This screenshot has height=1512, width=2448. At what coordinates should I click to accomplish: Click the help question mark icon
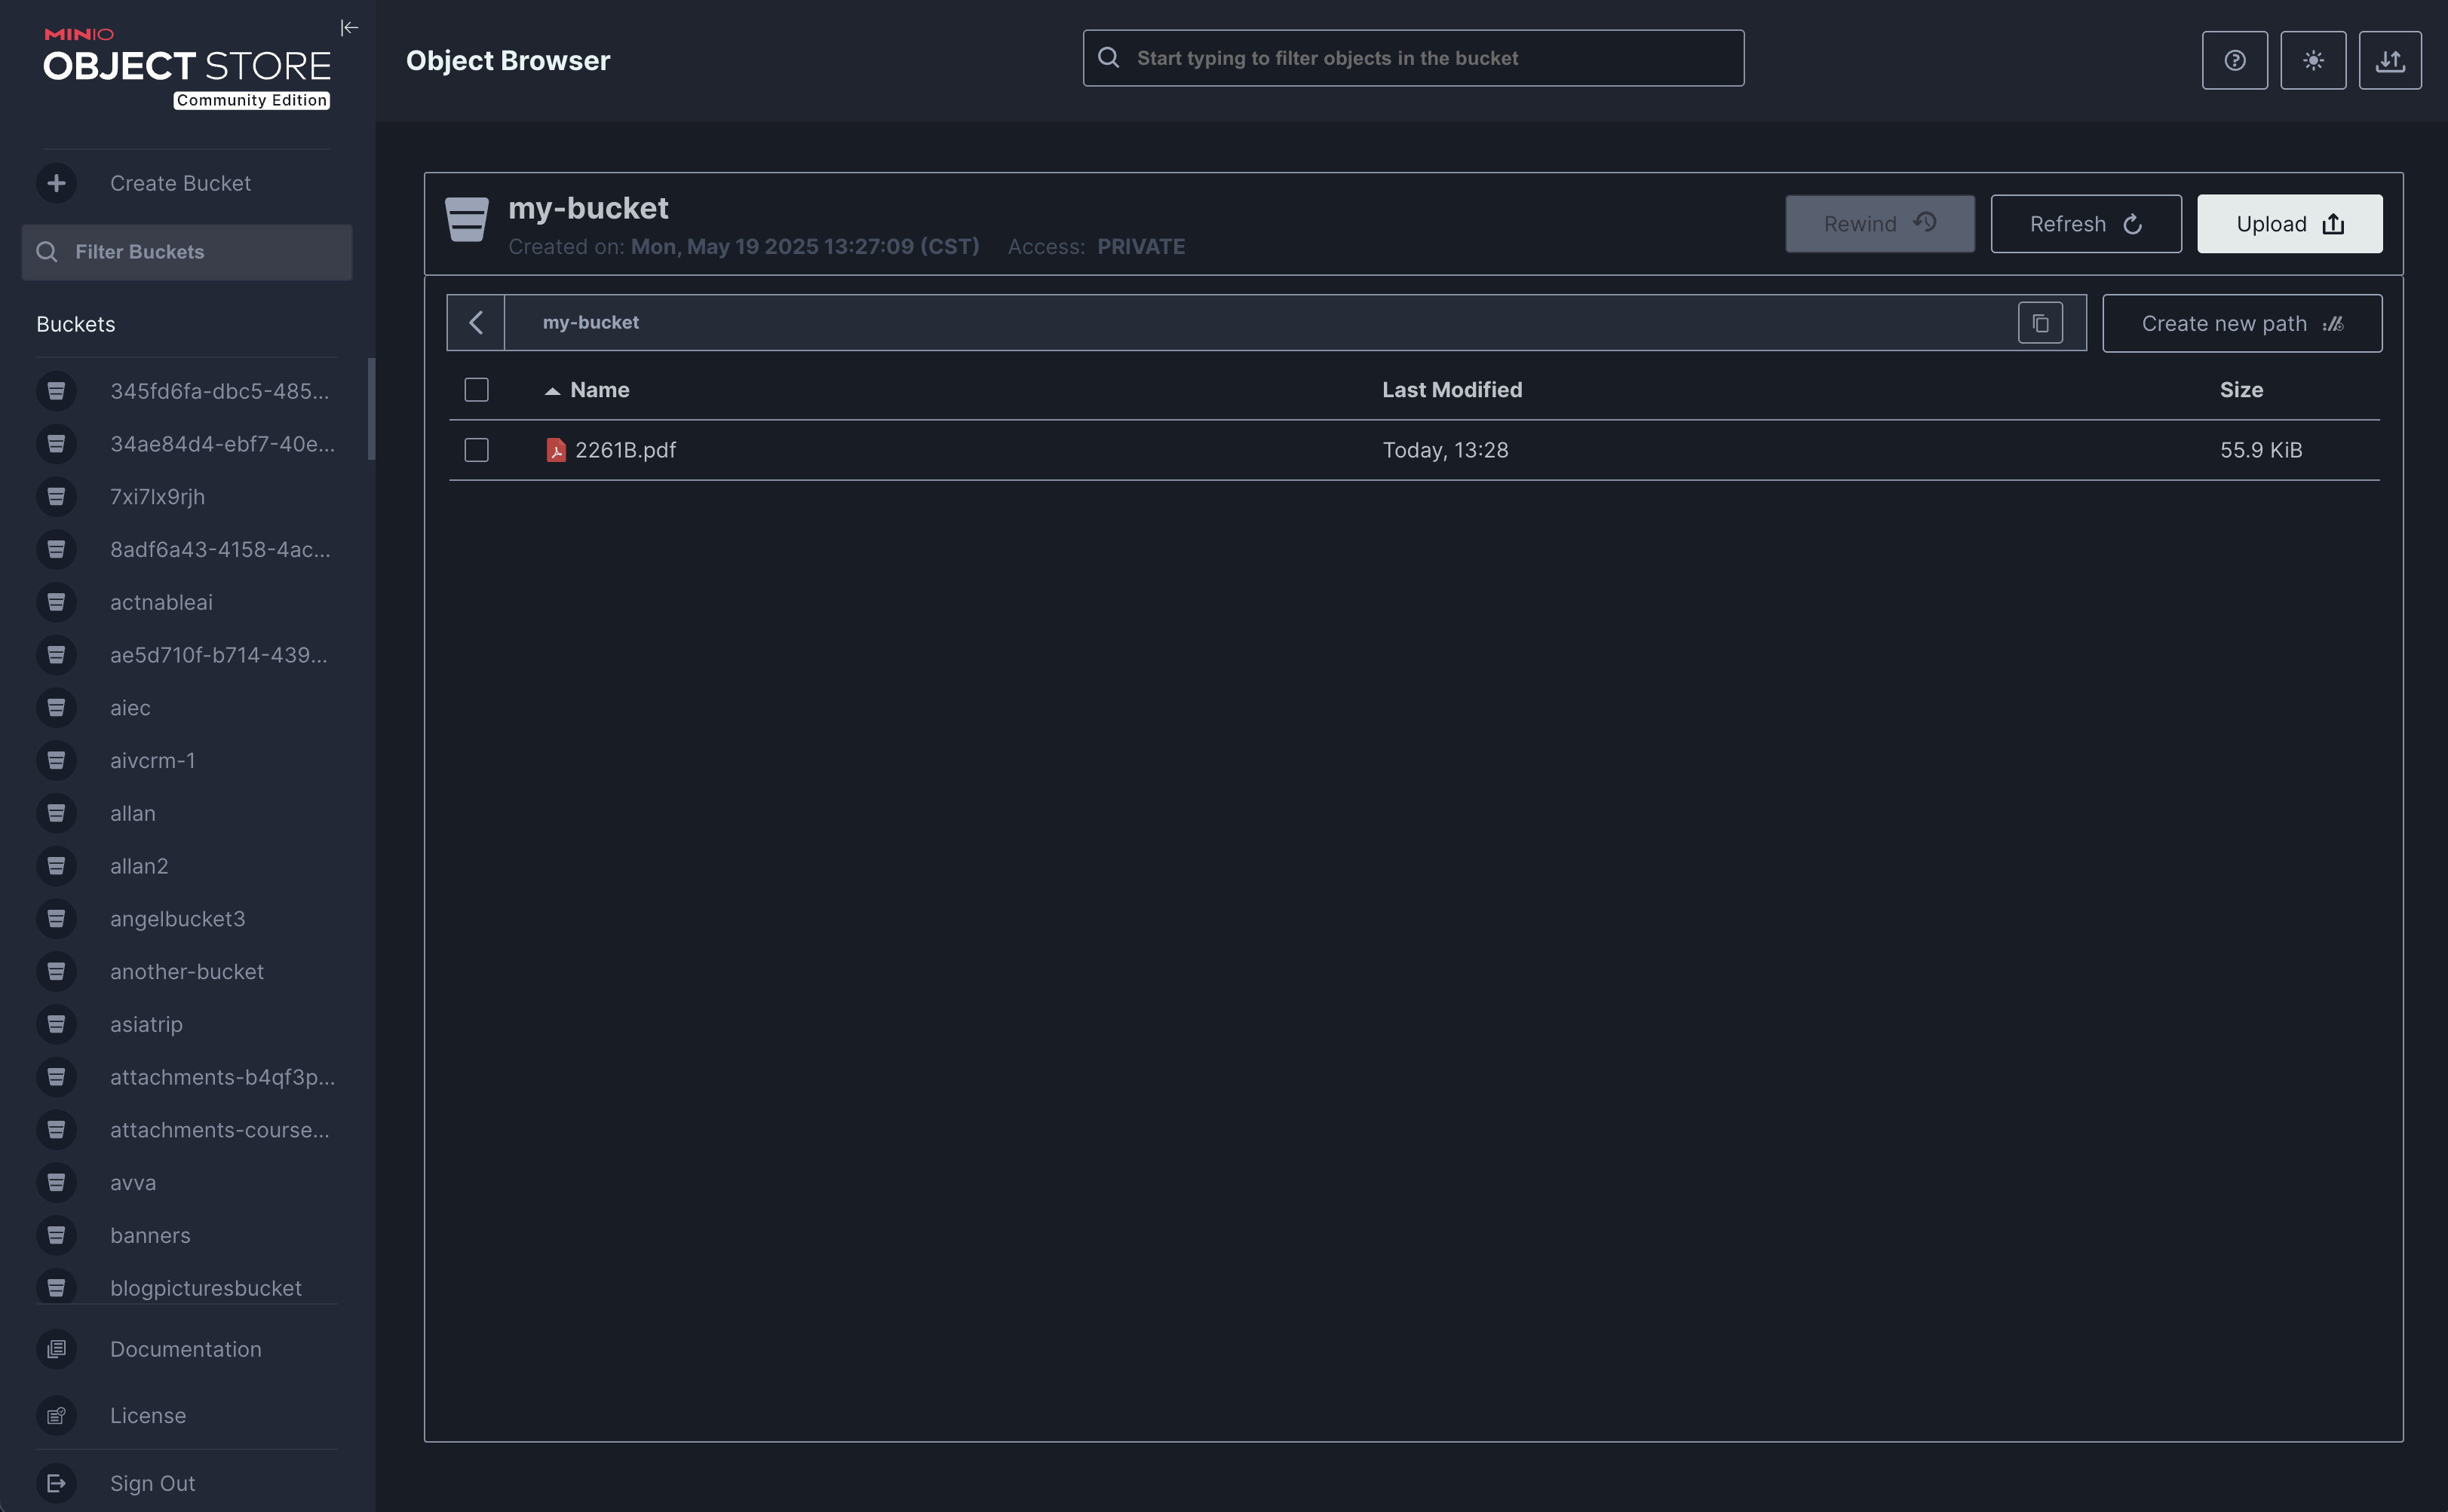[x=2234, y=60]
